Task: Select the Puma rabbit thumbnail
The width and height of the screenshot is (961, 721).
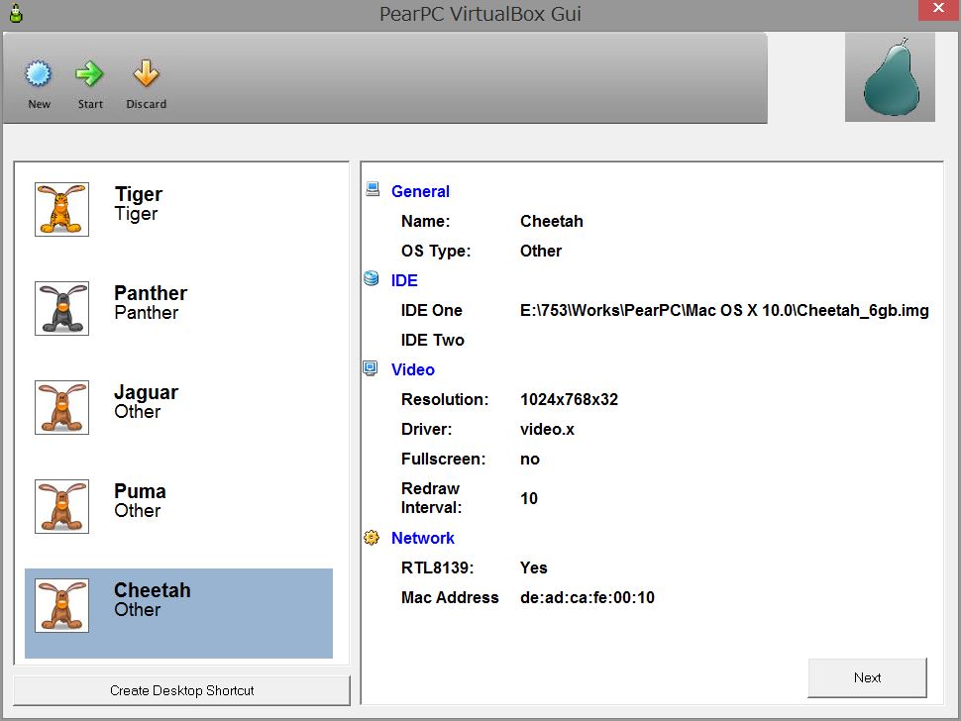Action: click(x=61, y=506)
